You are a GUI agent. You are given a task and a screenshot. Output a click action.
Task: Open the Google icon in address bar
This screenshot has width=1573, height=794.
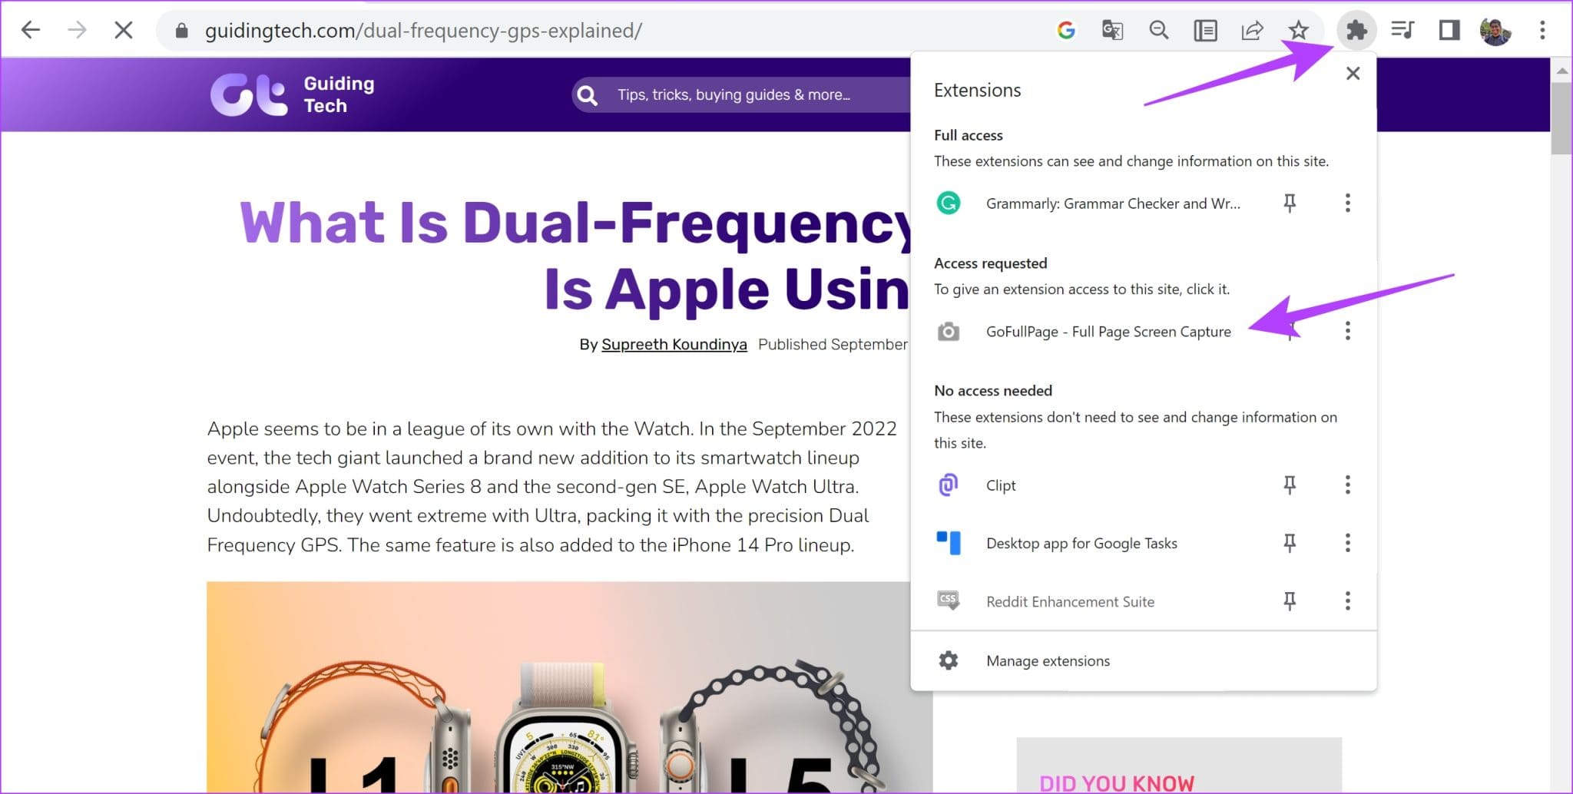point(1066,31)
